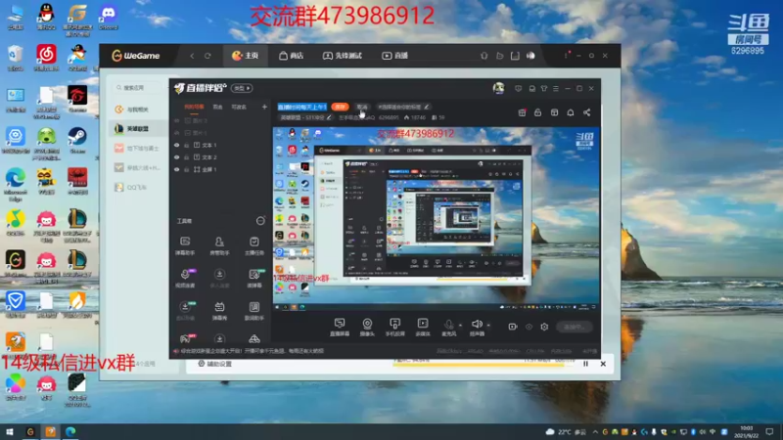
Task: Show the hidden 图片 2 layer
Action: click(x=177, y=120)
